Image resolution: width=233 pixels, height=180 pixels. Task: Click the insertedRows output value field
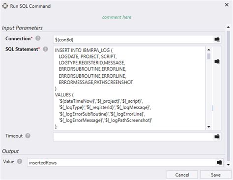[121, 162]
